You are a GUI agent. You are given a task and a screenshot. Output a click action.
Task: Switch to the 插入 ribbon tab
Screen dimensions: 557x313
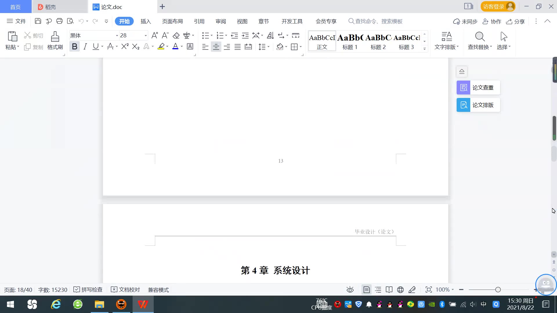(x=146, y=21)
